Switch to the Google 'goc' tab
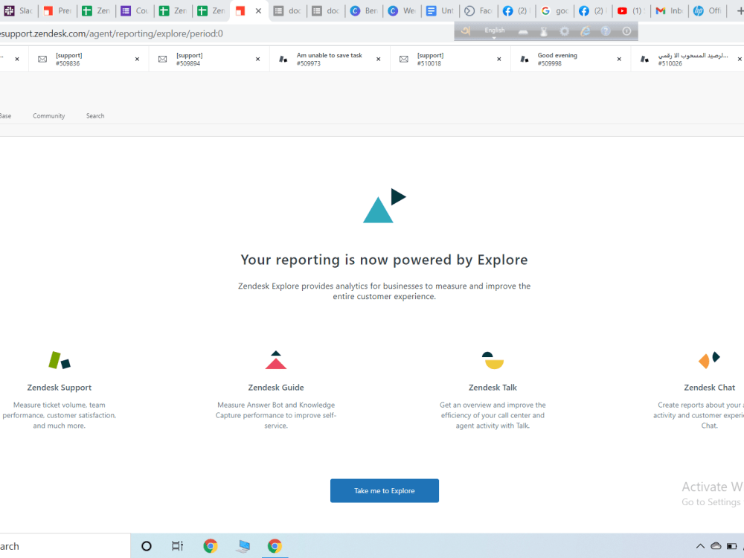Viewport: 744px width, 558px height. 555,10
